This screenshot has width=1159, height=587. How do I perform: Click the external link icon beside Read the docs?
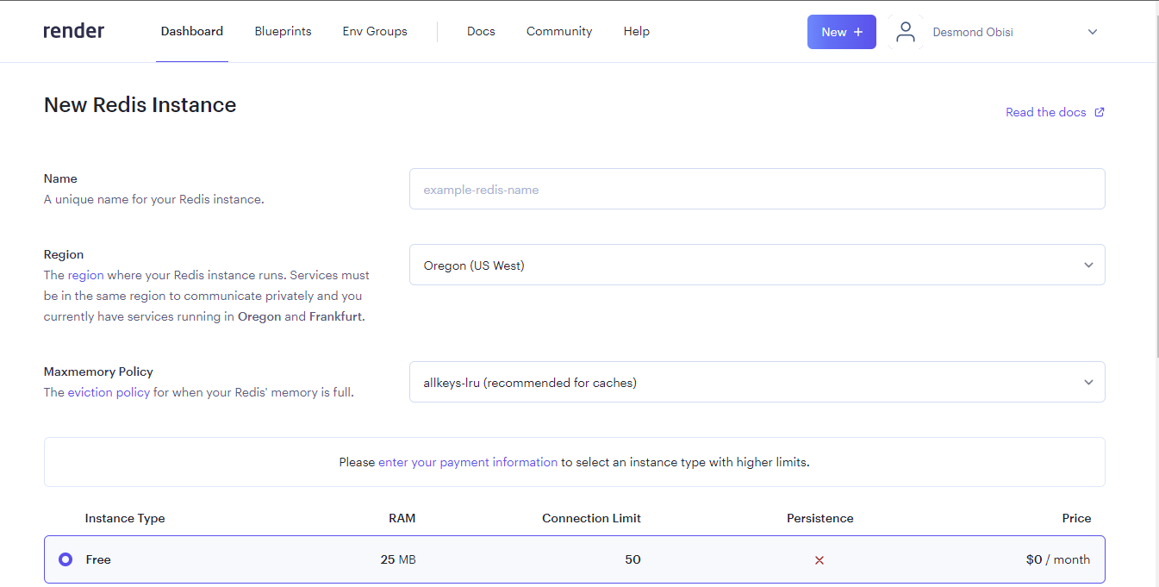pos(1099,112)
